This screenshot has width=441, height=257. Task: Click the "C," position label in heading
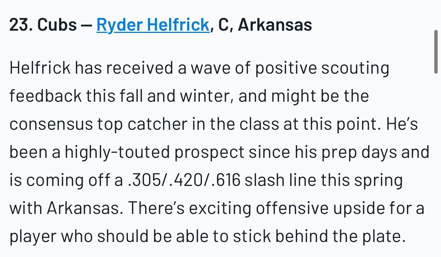point(224,25)
